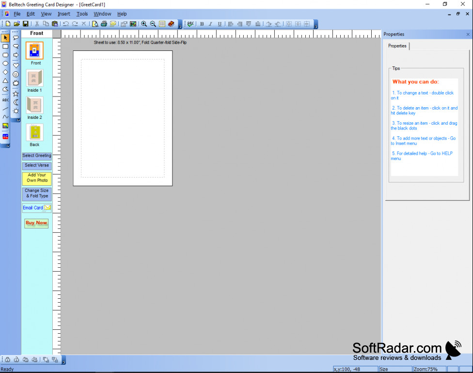The height and width of the screenshot is (373, 473).
Task: Click the email envelope toolbar icon
Action: 113,24
